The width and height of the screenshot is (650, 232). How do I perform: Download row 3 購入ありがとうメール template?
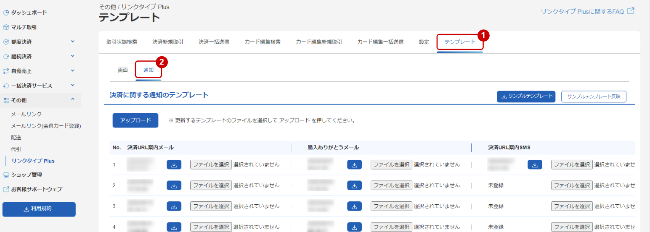[x=355, y=206]
